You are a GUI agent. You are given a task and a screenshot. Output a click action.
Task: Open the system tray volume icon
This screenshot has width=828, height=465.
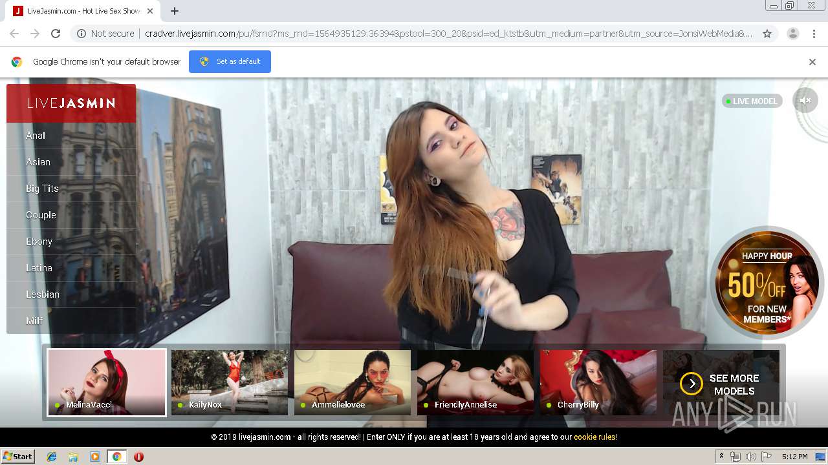[750, 457]
